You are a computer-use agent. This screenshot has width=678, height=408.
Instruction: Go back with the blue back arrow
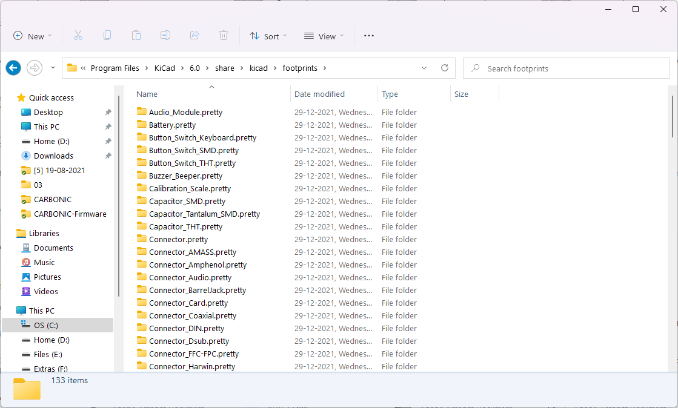(13, 68)
